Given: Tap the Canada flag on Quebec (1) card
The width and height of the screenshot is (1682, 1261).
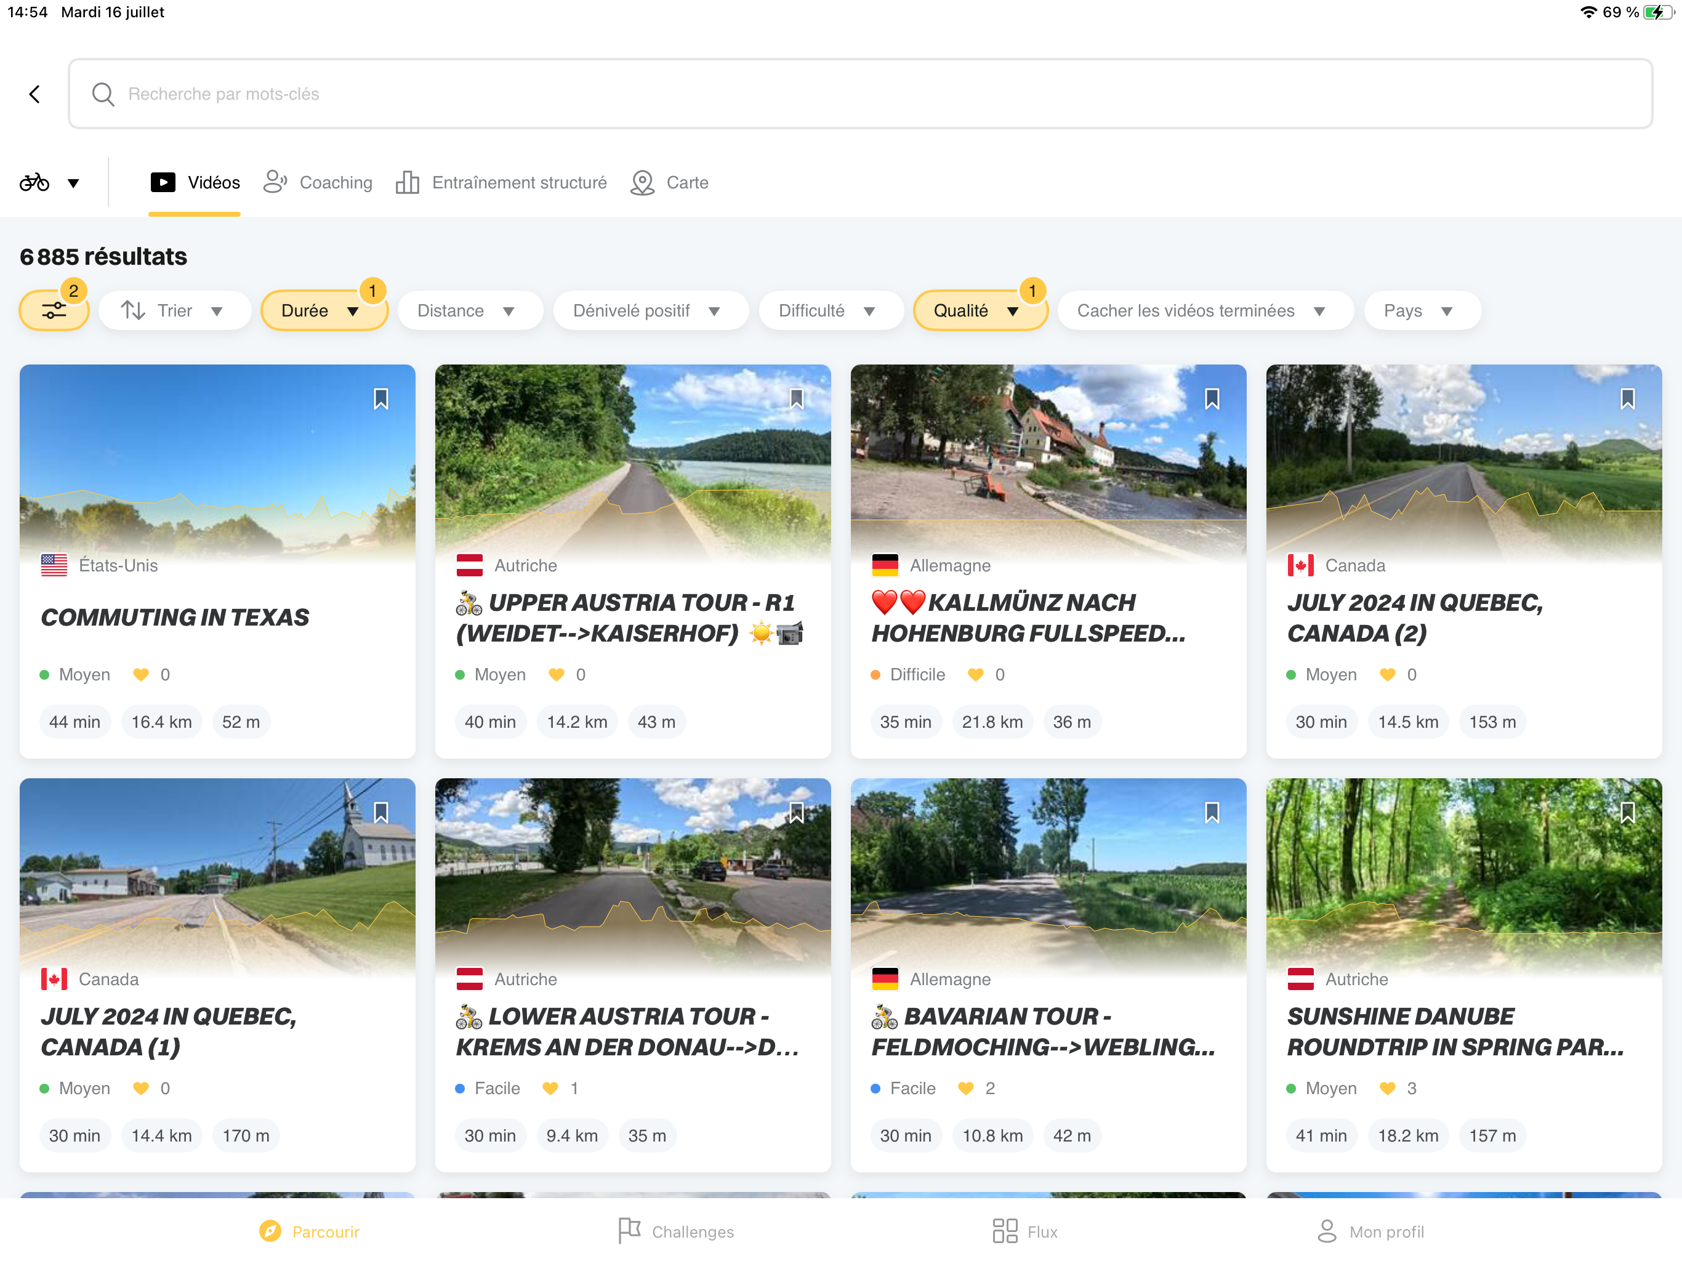Looking at the screenshot, I should tap(54, 979).
